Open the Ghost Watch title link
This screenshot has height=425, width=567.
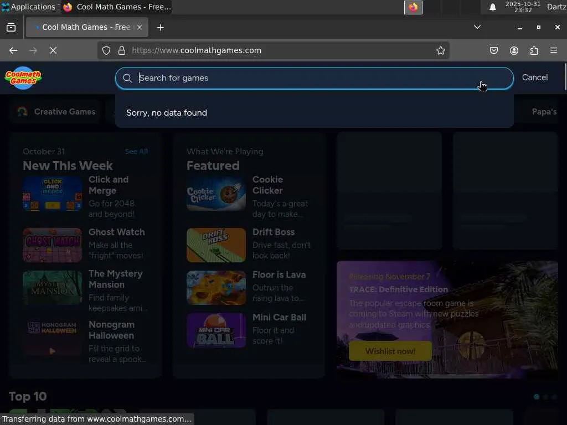pos(116,232)
